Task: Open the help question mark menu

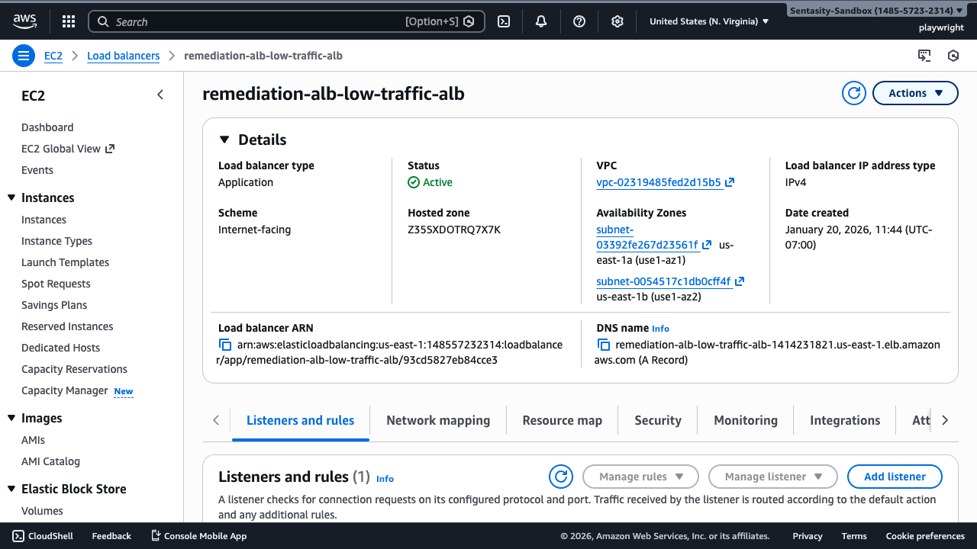Action: [579, 21]
